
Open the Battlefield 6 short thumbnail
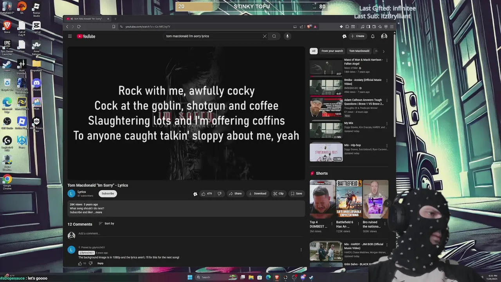point(349,199)
